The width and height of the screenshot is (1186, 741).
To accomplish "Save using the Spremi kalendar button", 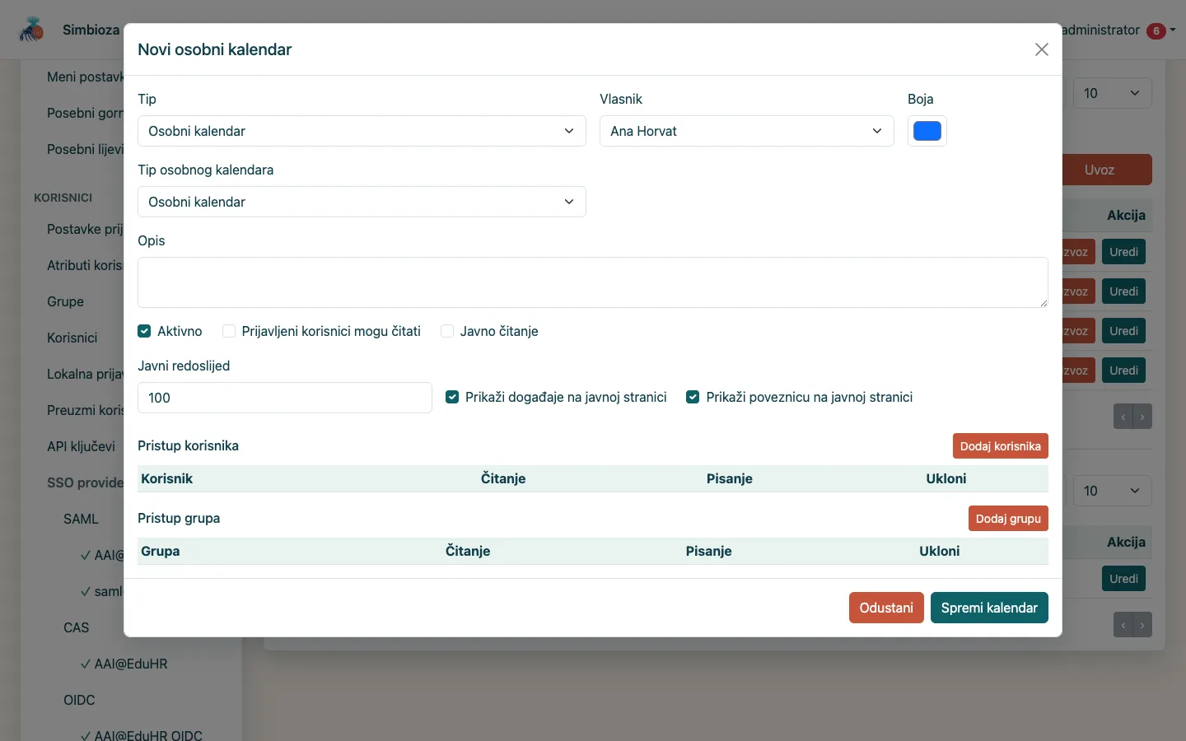I will pyautogui.click(x=989, y=608).
